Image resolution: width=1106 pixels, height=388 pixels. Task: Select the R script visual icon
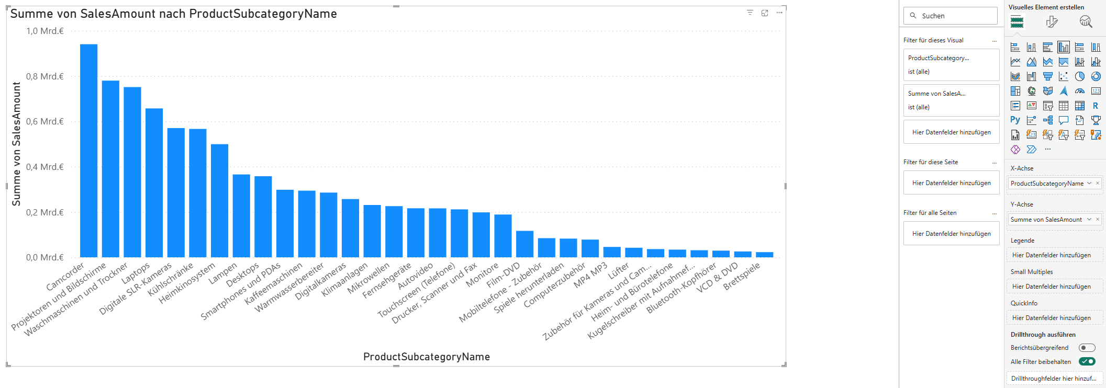[x=1096, y=105]
